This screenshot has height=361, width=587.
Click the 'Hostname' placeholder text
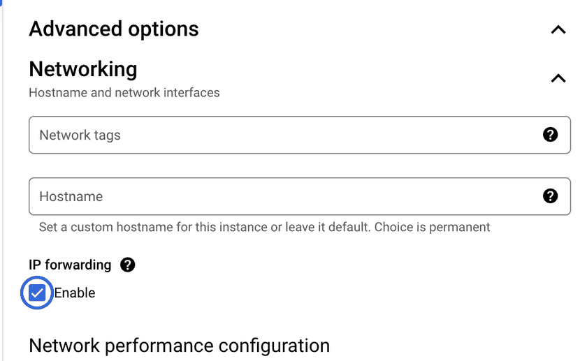(71, 196)
